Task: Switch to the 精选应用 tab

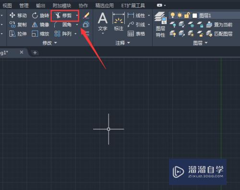Action: [105, 6]
